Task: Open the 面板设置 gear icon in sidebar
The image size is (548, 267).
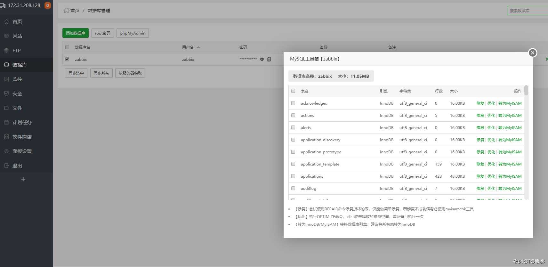Action: (6, 151)
